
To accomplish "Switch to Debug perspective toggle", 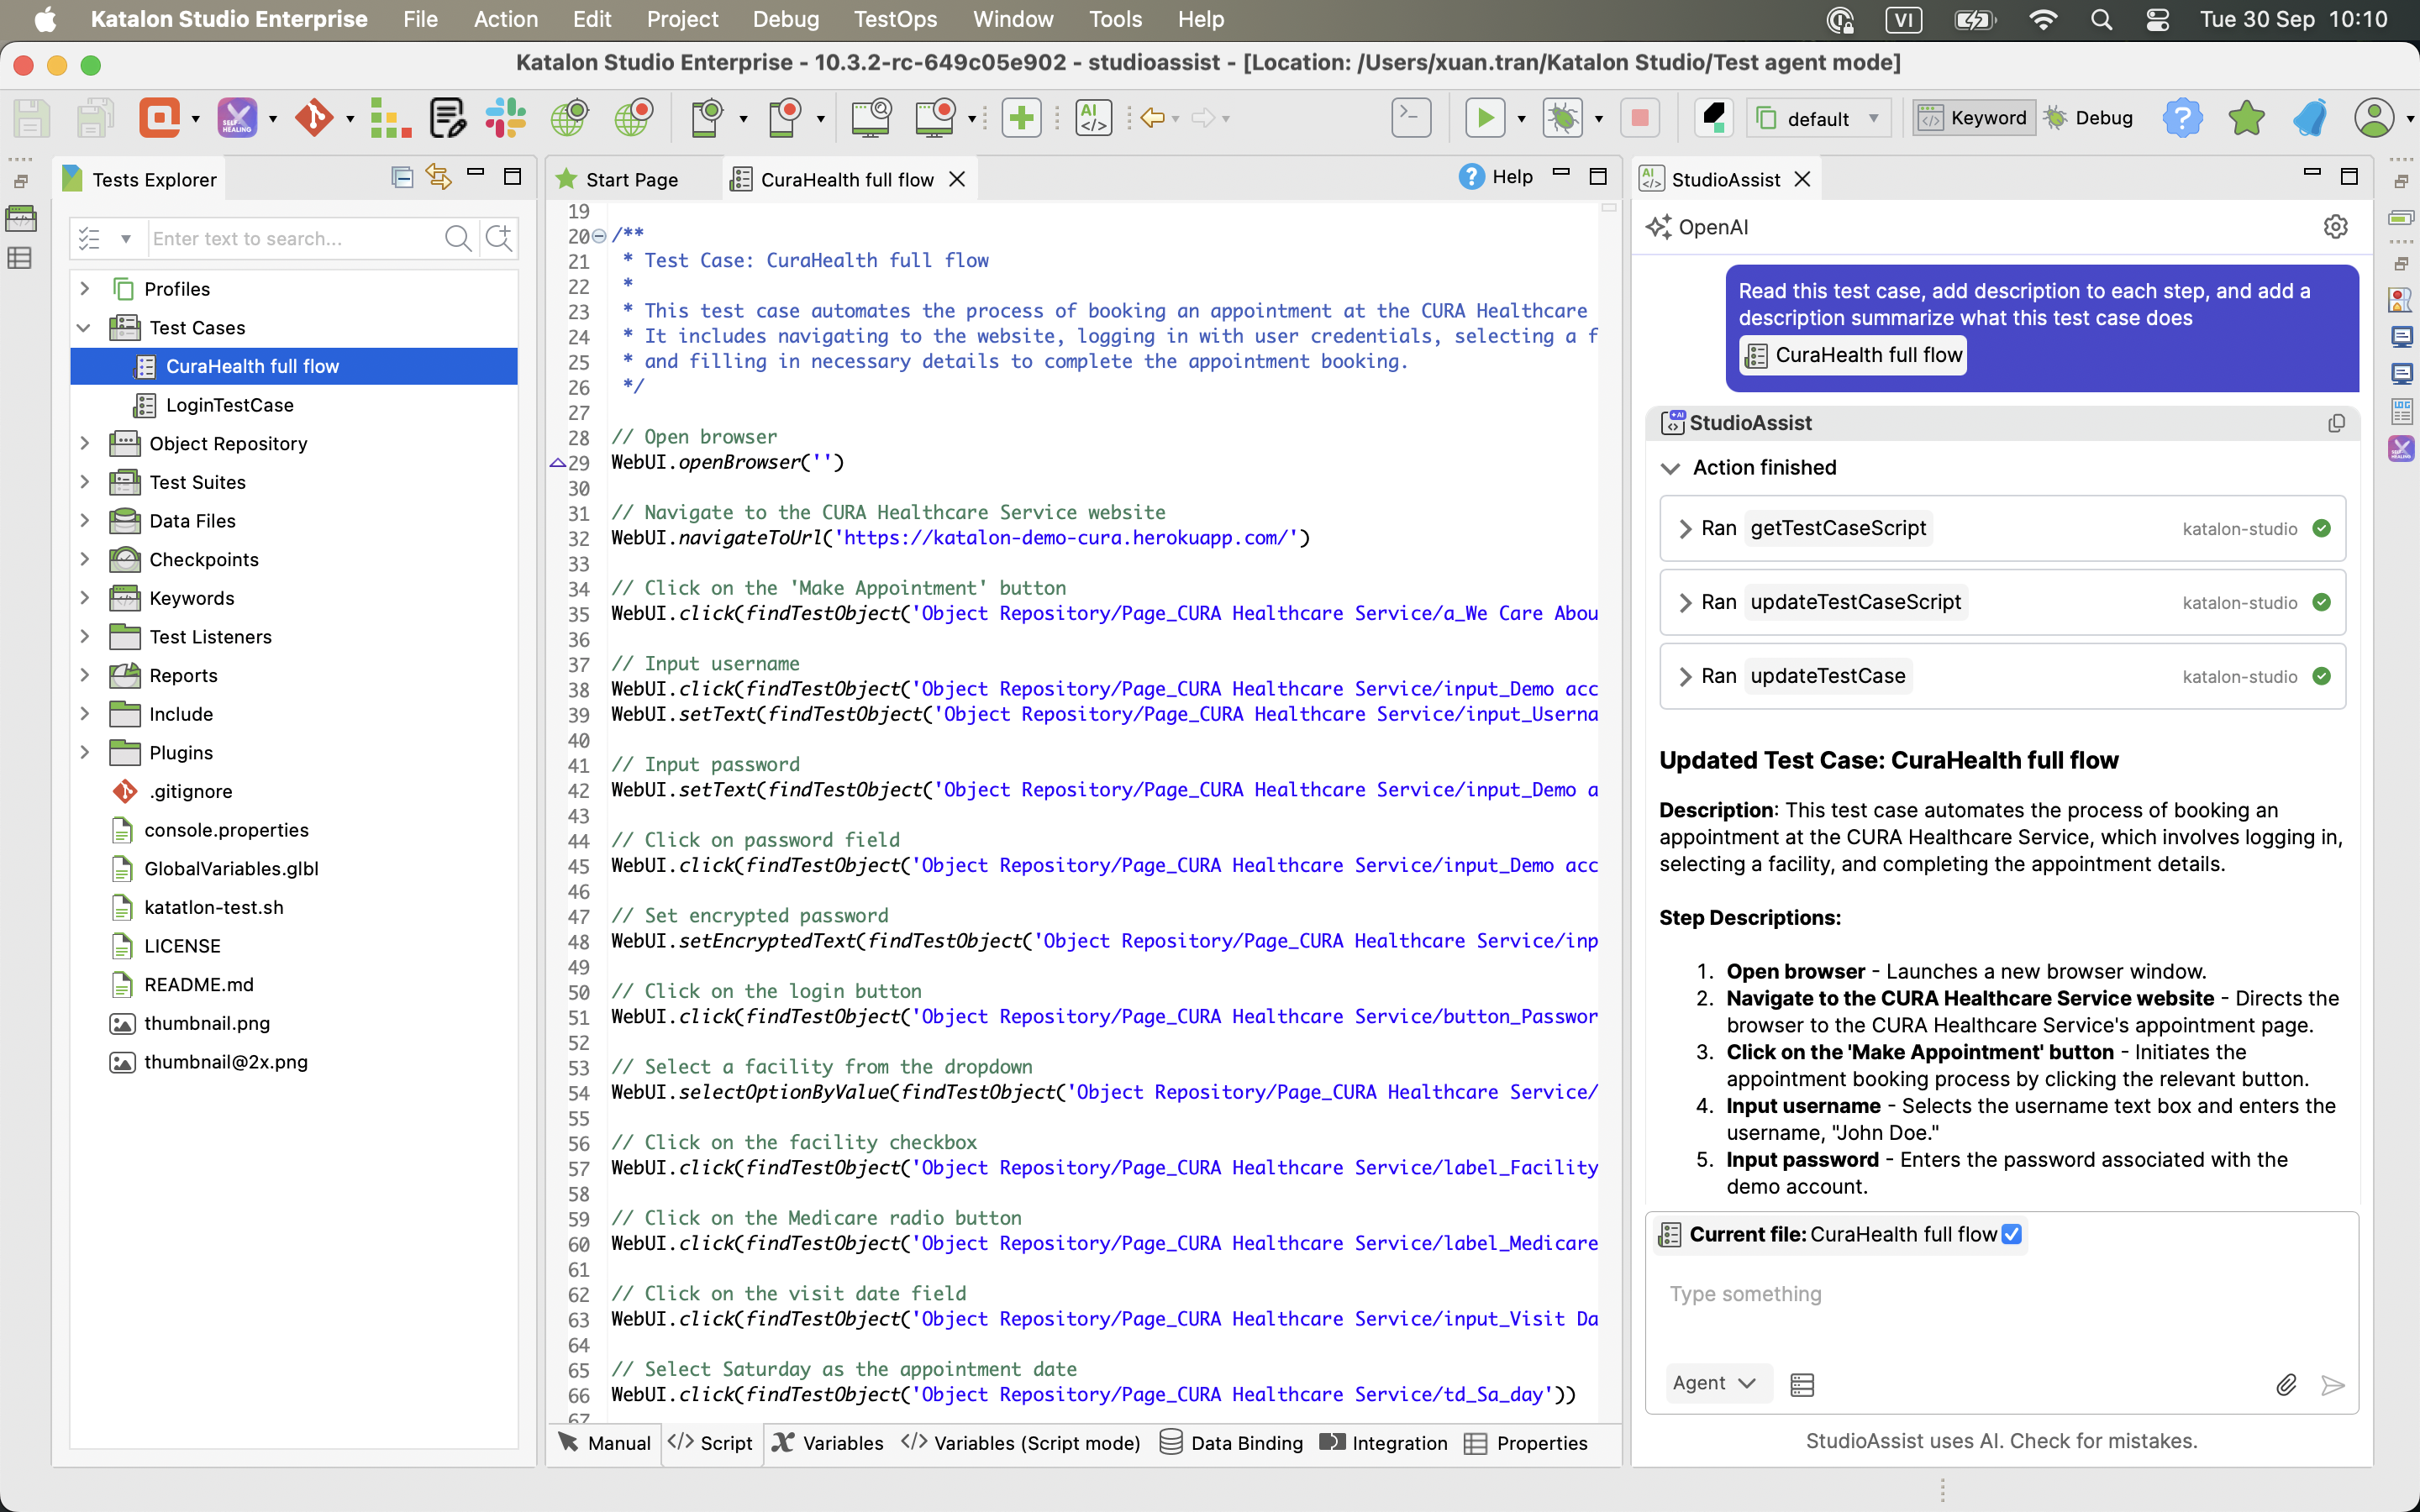I will [2089, 118].
